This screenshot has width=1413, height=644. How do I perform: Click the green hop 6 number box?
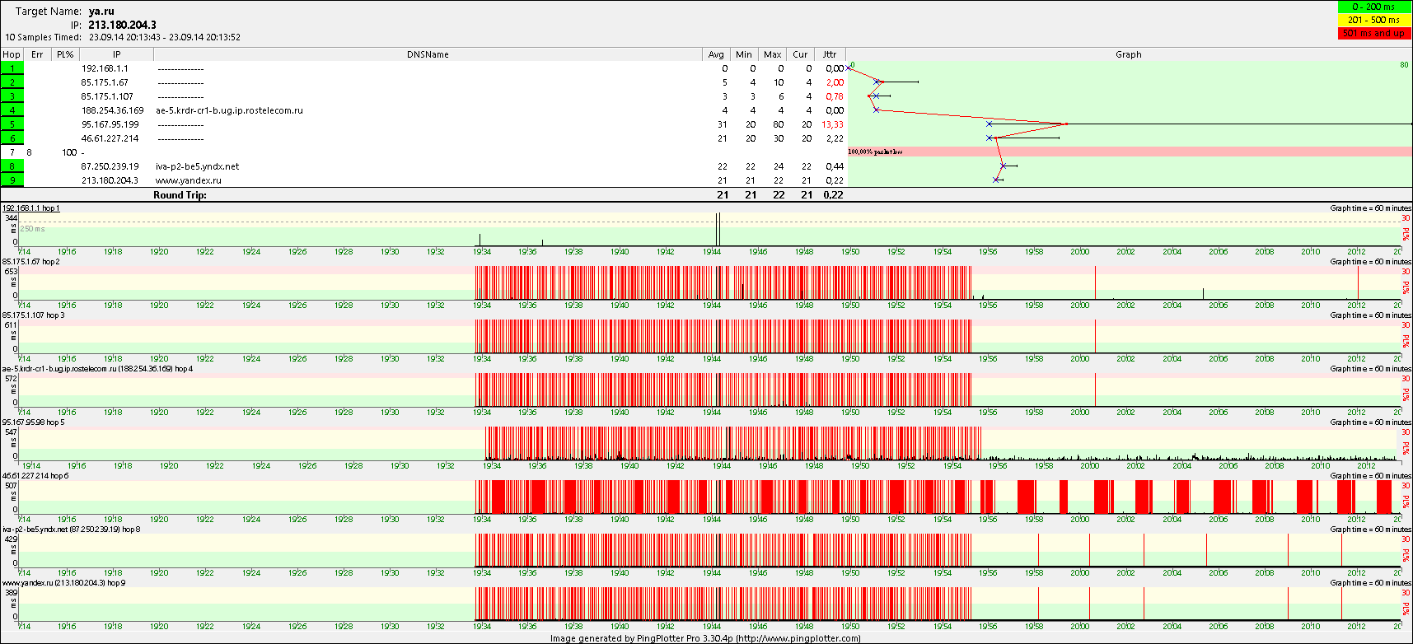(x=12, y=138)
